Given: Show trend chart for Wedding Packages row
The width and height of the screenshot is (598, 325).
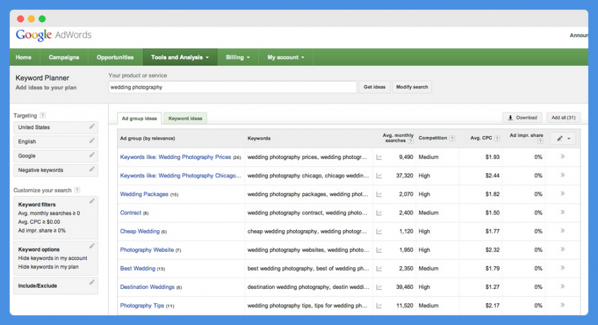Looking at the screenshot, I should coord(379,195).
